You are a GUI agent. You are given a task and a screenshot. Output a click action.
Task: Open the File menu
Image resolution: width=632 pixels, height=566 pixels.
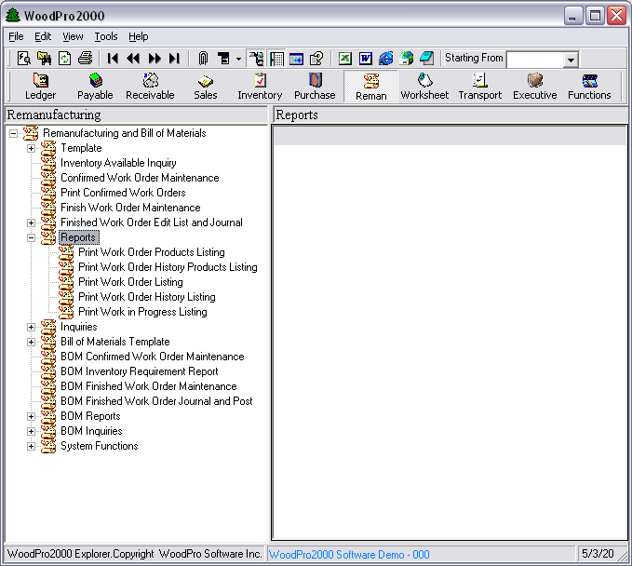(x=16, y=36)
